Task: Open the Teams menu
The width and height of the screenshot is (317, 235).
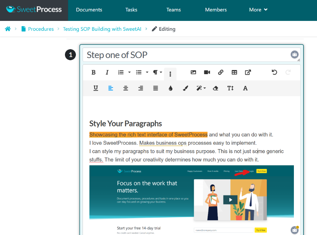Action: (x=174, y=10)
